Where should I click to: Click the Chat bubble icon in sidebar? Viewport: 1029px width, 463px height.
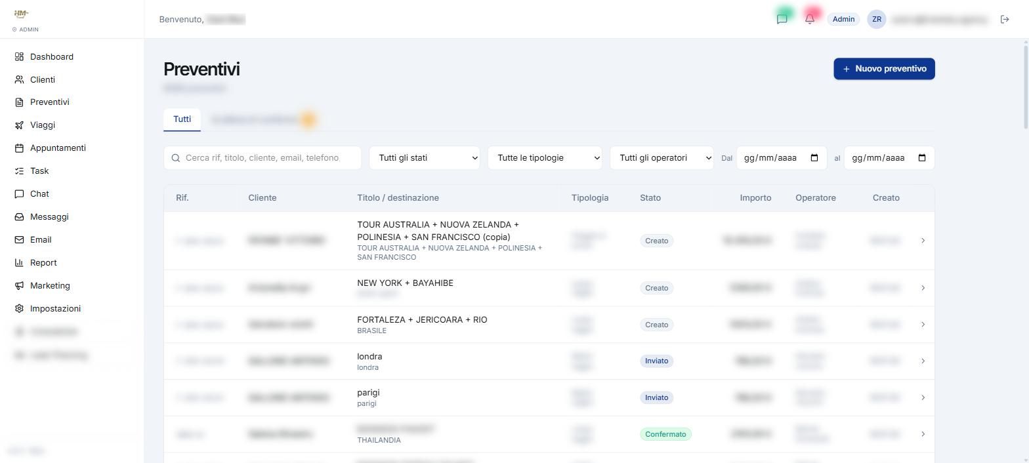point(19,194)
